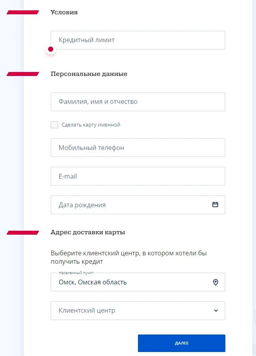
Task: Click the red marker beside Адрес доставки карты
Action: point(23,232)
